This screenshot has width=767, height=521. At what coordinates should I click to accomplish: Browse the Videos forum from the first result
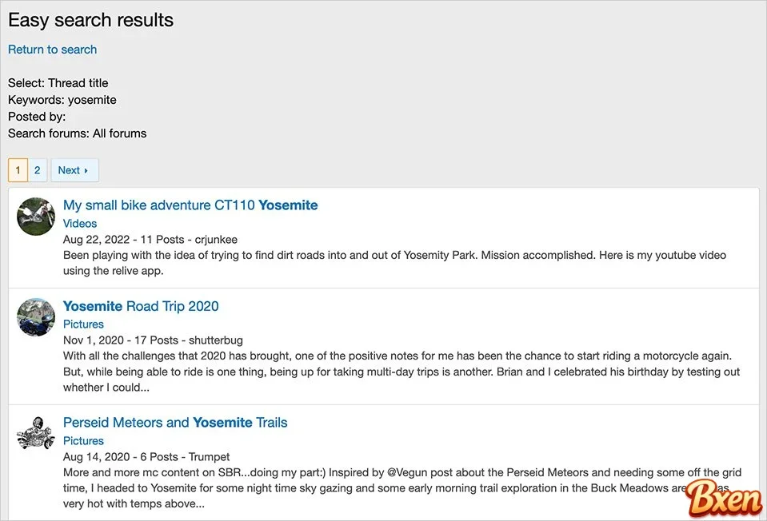[x=79, y=223]
